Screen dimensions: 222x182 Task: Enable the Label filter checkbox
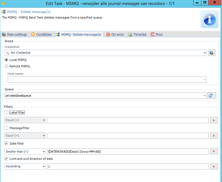click(x=6, y=112)
